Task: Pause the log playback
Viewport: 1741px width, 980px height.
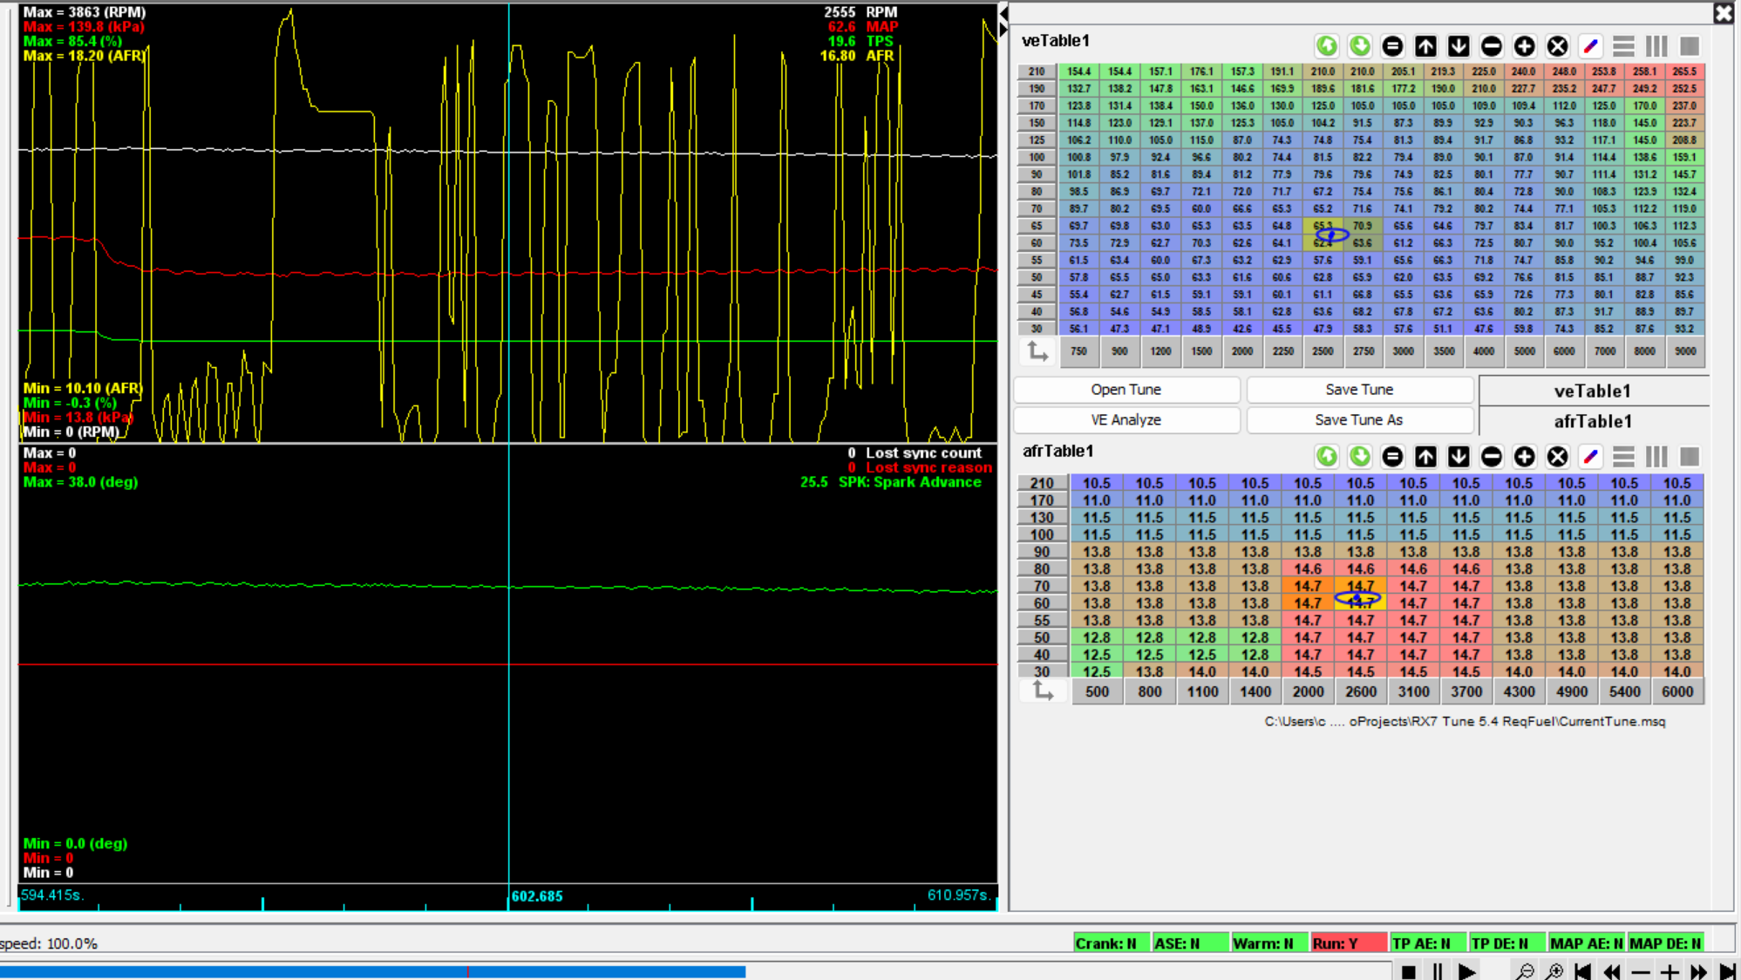Action: 1437,971
